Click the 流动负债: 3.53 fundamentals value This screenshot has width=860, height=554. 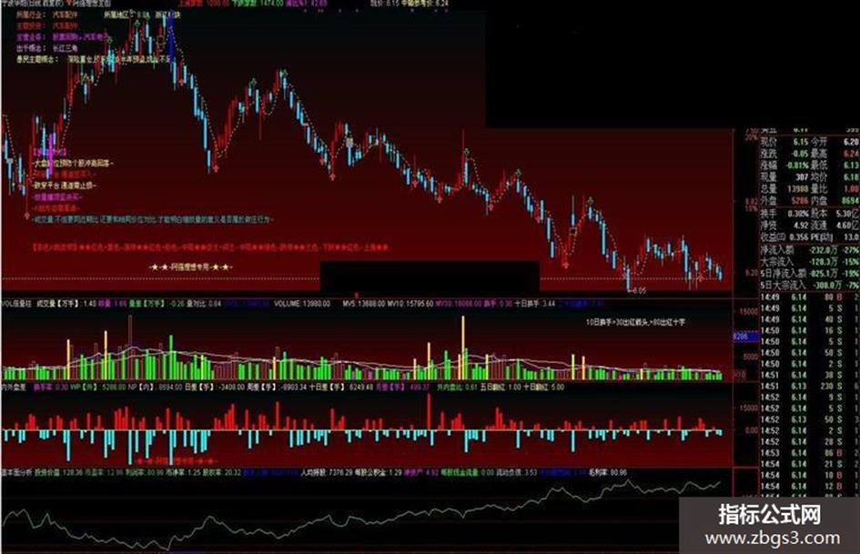516,472
